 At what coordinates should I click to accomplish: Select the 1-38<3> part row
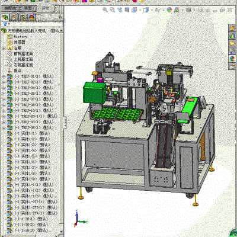[x=28, y=230]
